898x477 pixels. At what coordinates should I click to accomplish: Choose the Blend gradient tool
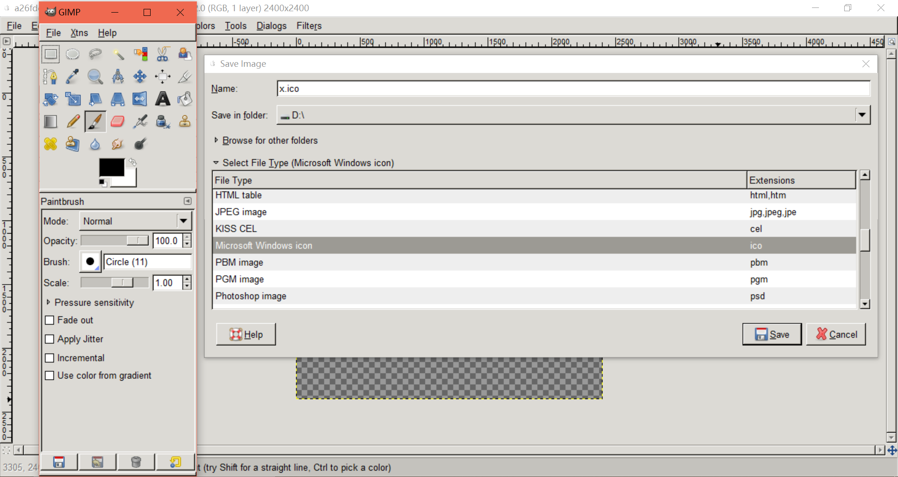coord(51,121)
